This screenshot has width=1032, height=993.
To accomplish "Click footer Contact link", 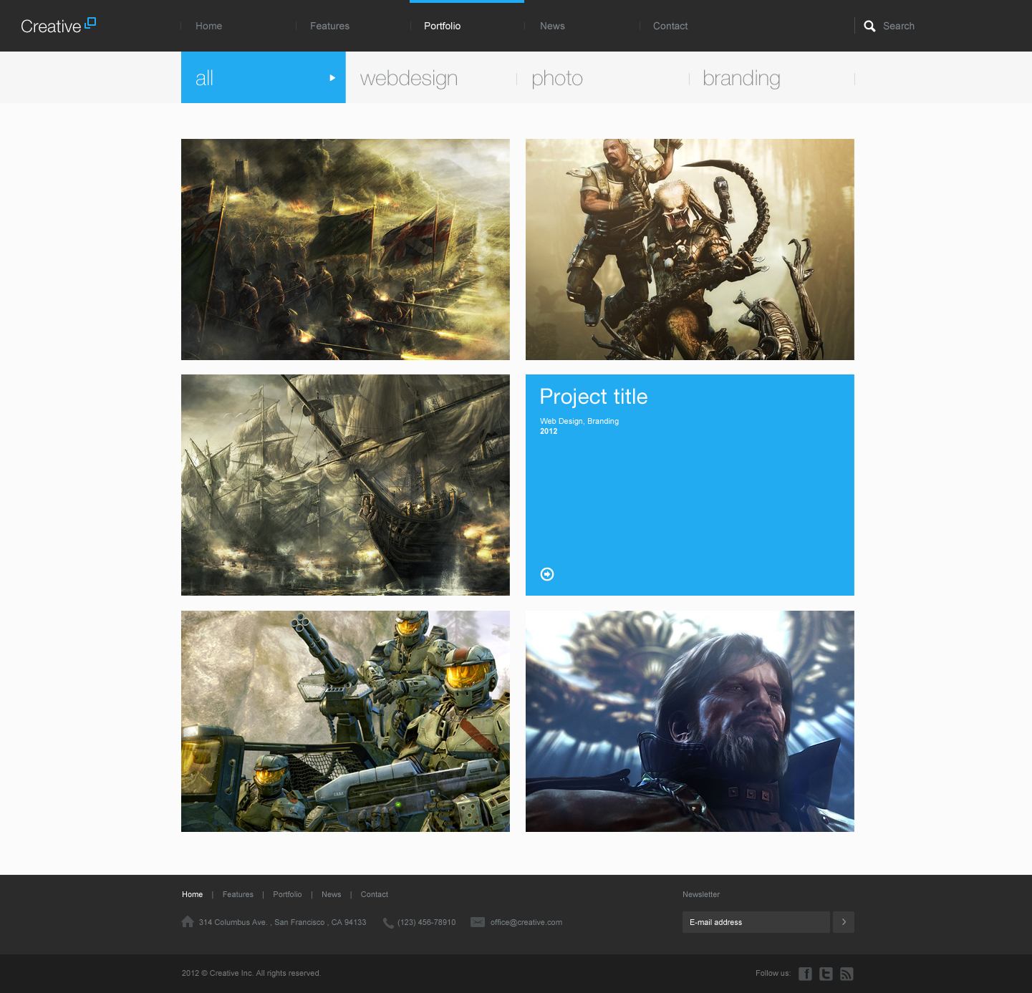I will (x=375, y=894).
